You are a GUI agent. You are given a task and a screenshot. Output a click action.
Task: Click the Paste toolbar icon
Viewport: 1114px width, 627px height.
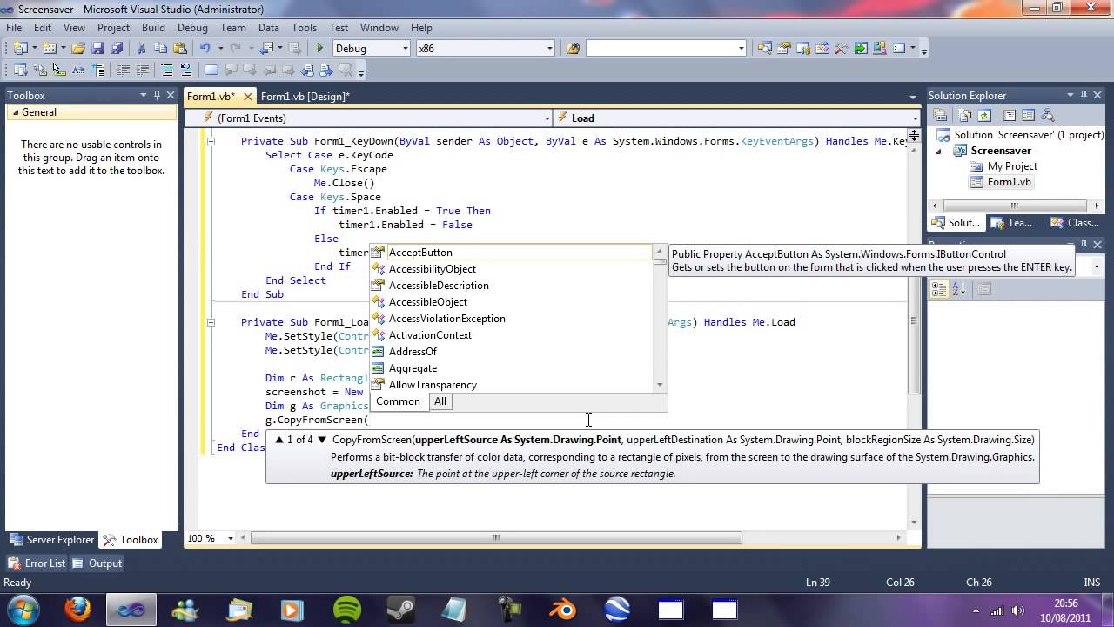point(179,48)
